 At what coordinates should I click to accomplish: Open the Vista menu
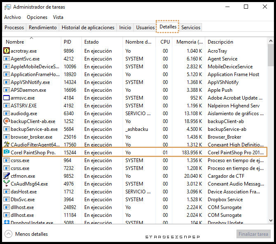pyautogui.click(x=58, y=17)
